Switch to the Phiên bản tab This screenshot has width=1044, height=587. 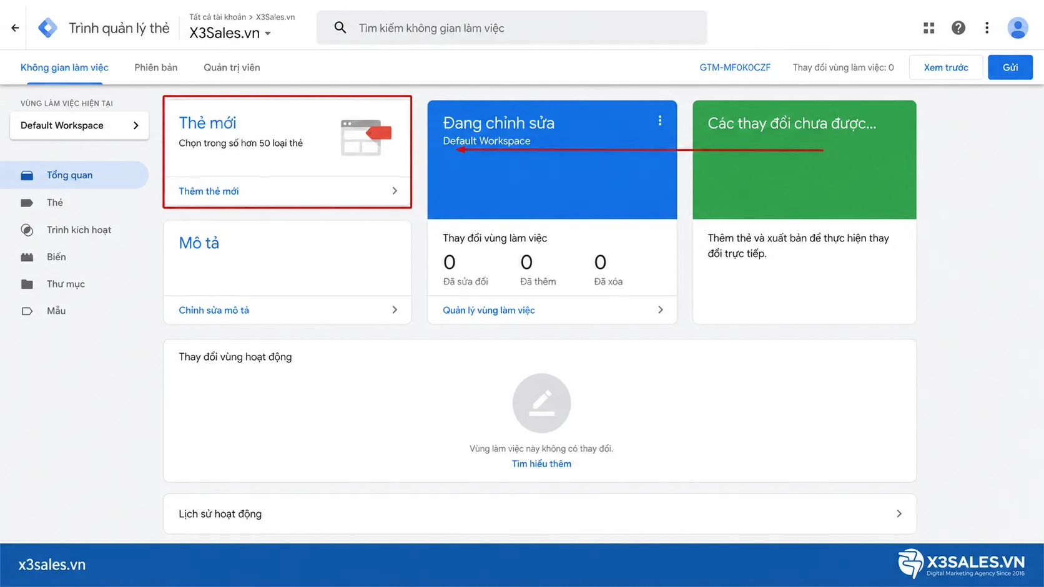(x=156, y=67)
